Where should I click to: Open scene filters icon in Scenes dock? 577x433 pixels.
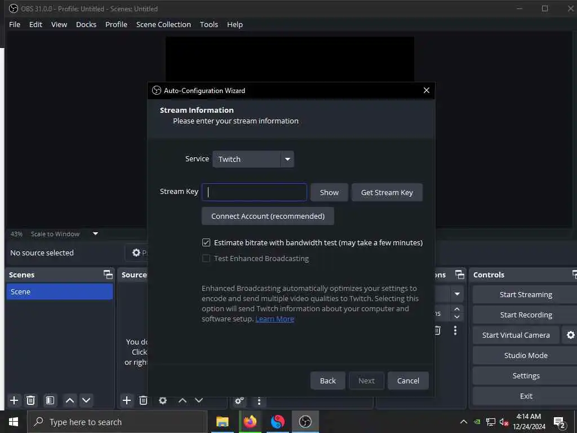pyautogui.click(x=50, y=400)
